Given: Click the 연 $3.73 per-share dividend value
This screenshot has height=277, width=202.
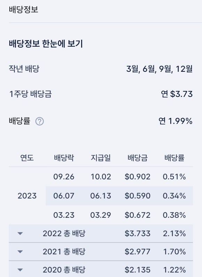Looking at the screenshot, I should (x=177, y=94).
